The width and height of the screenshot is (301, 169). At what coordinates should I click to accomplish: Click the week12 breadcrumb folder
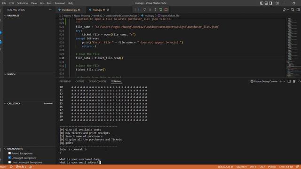[98, 15]
